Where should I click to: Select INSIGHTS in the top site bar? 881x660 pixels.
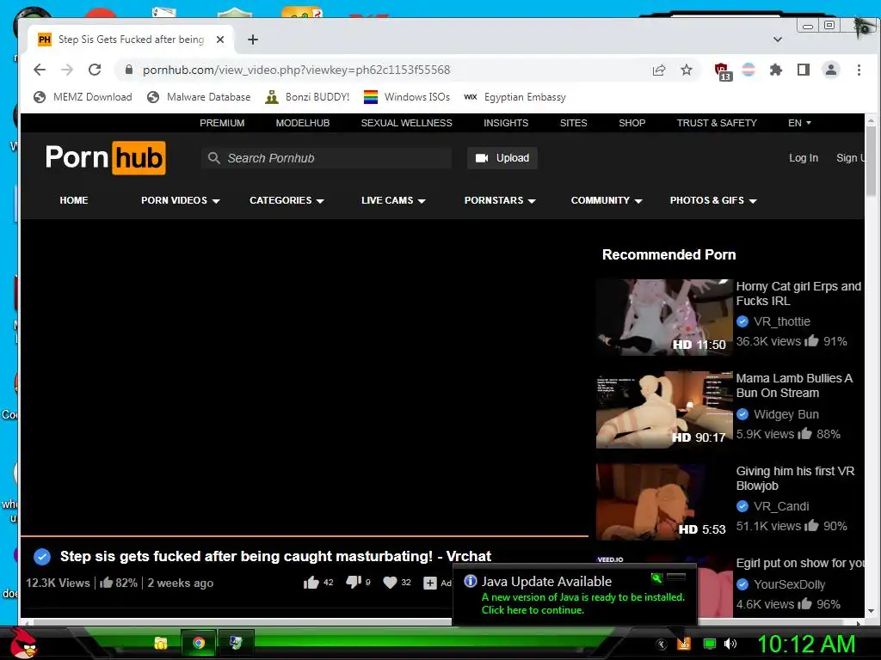click(506, 123)
